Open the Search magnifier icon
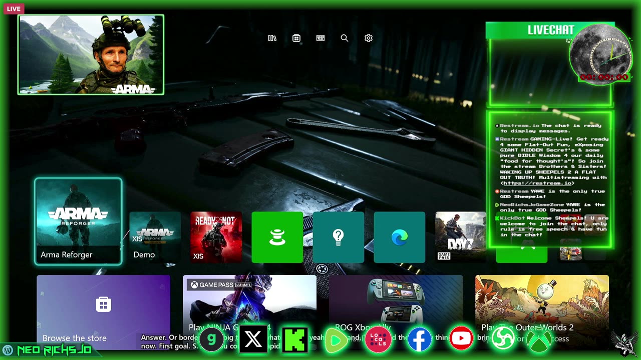 coord(345,38)
